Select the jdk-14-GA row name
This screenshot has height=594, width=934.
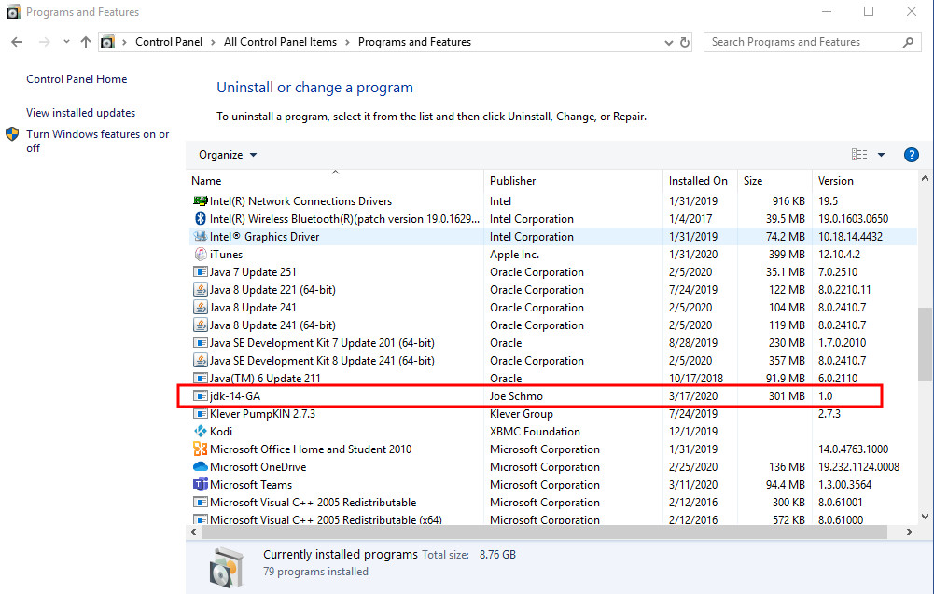(235, 395)
